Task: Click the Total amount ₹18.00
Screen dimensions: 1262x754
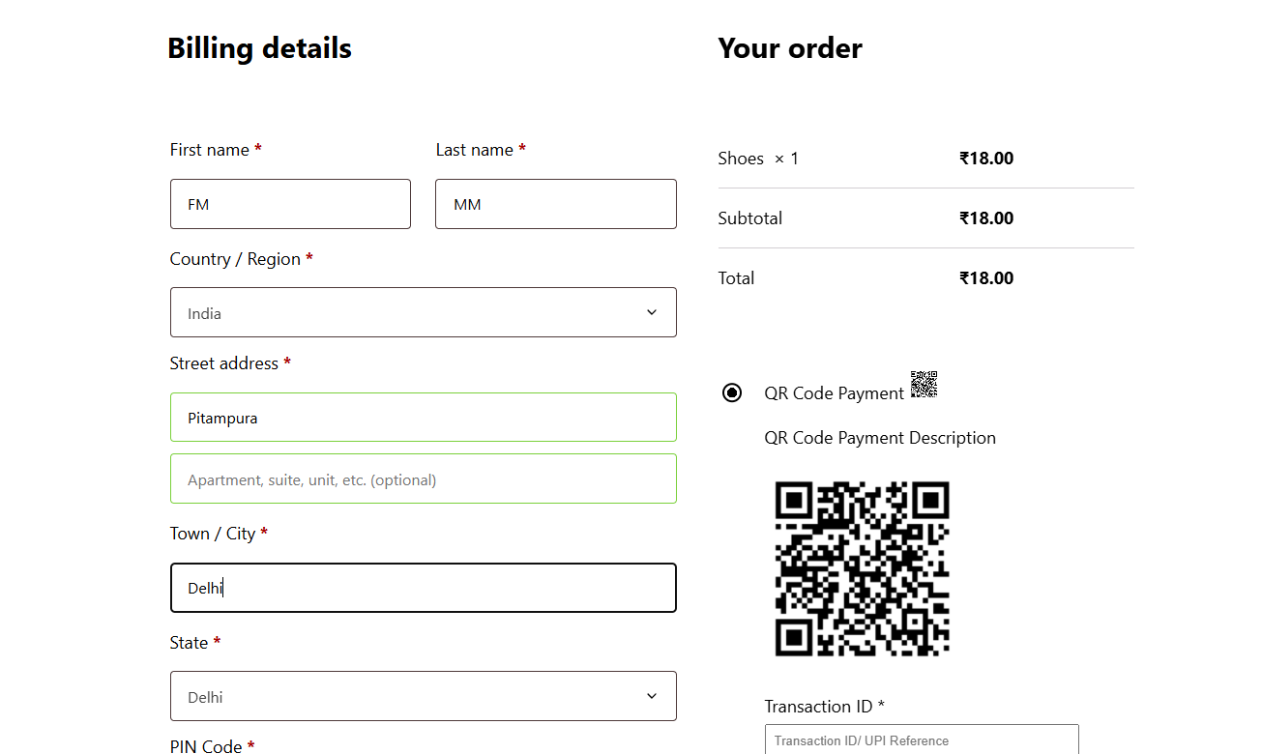Action: point(985,278)
